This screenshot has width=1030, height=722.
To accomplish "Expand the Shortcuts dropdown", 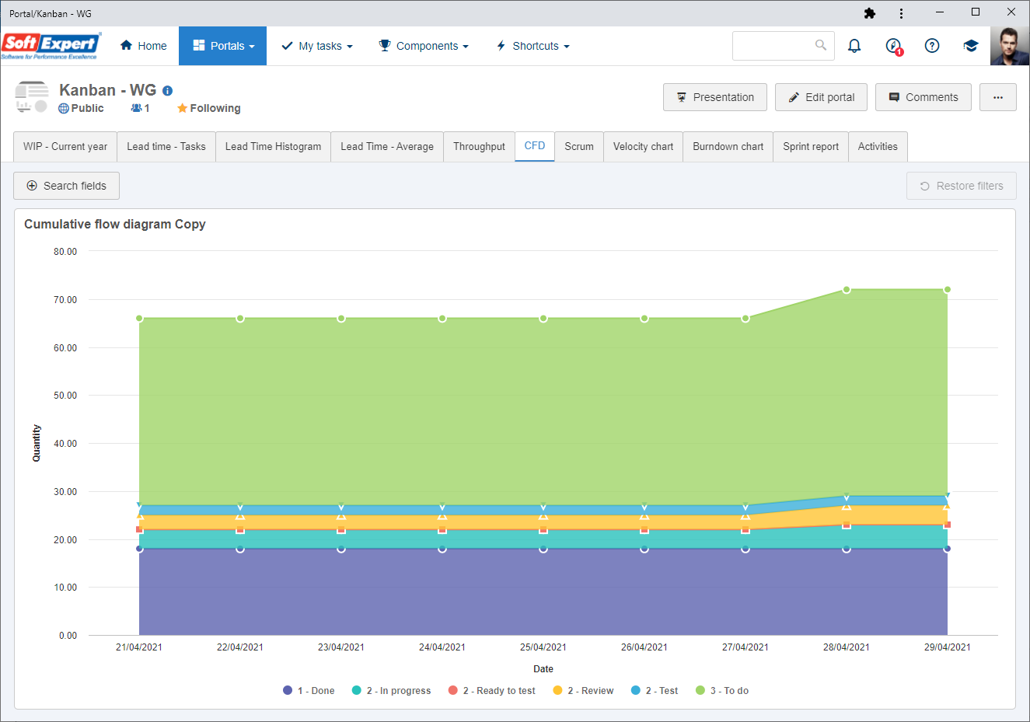I will coord(533,46).
